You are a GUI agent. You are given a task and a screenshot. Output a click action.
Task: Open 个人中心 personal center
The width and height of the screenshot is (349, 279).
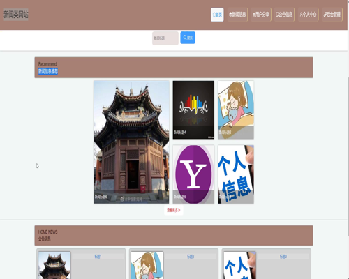click(x=309, y=15)
